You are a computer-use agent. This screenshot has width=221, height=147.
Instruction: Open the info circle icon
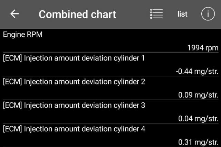point(208,14)
